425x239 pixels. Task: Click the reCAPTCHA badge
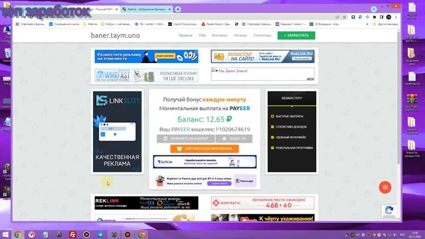click(x=389, y=211)
